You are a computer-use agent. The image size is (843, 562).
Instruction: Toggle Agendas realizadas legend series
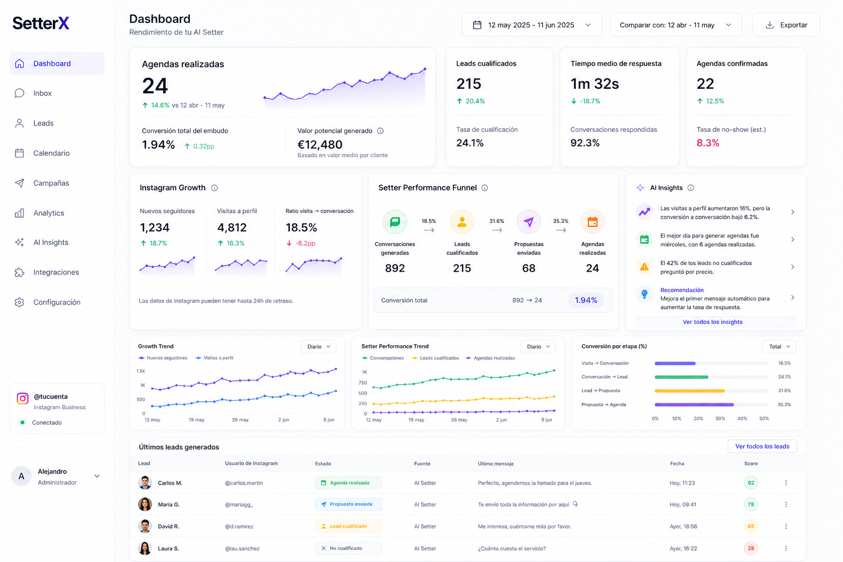(490, 358)
